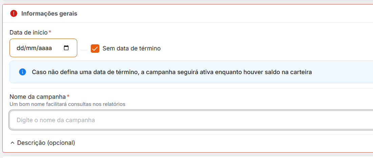Click the helper text about relatórios
The width and height of the screenshot is (373, 158).
[x=67, y=104]
